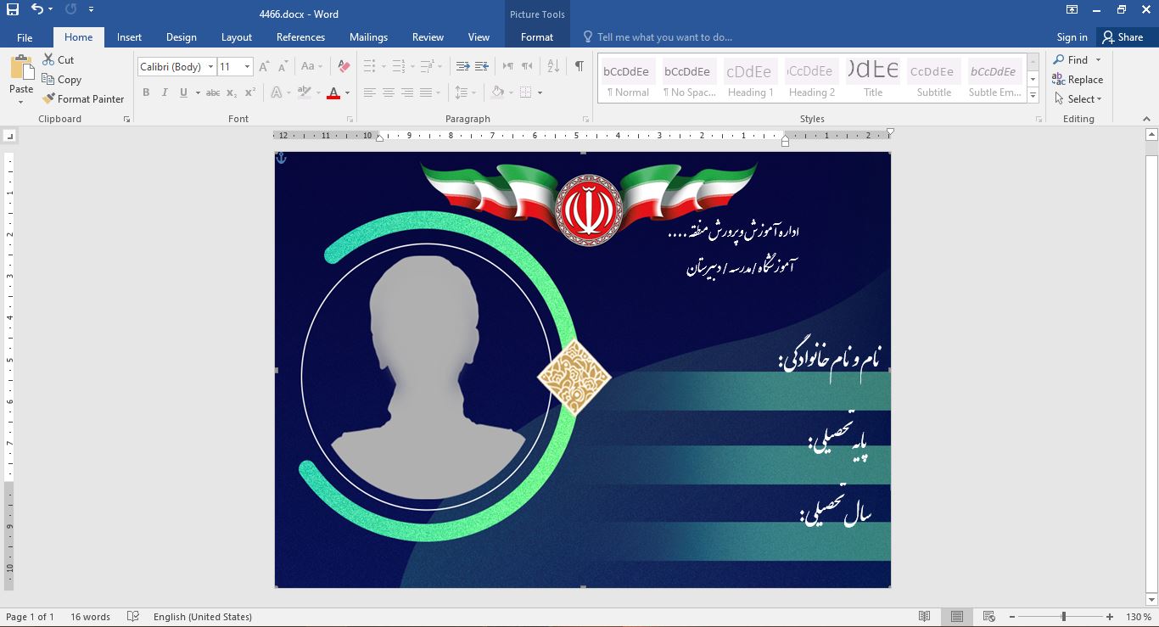This screenshot has width=1159, height=627.
Task: Click the zoom slider handle
Action: click(1063, 617)
